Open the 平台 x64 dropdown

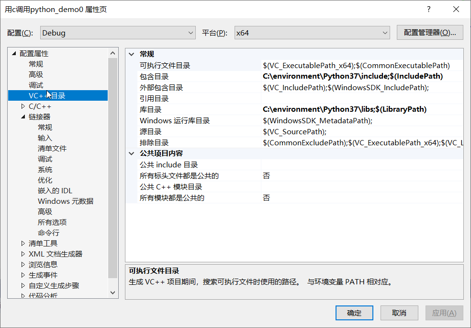tap(312, 33)
